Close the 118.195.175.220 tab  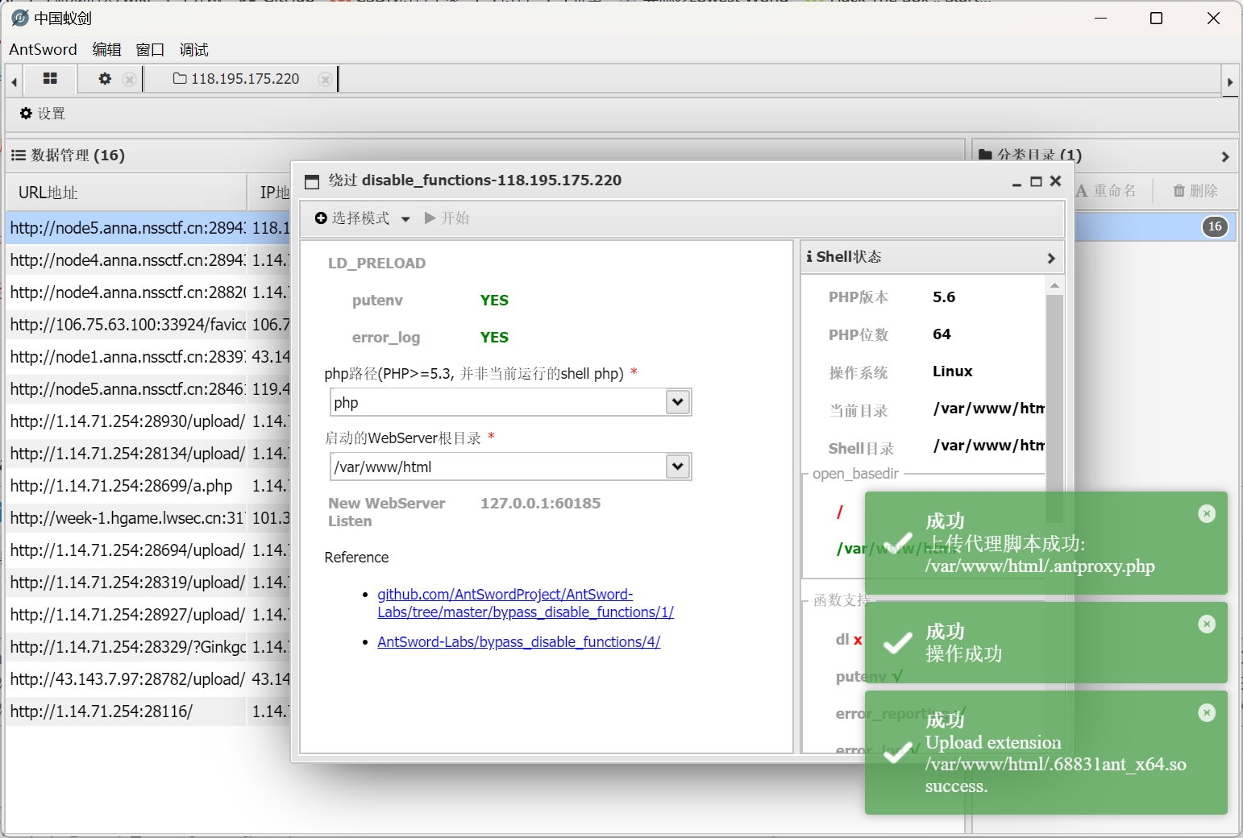click(324, 79)
